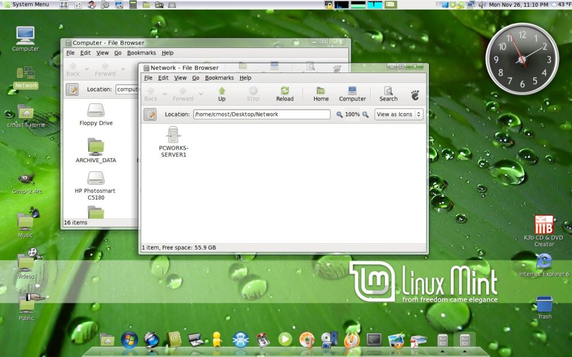Open Back history dropdown in Network window
Screen dimensions: 572x357
point(165,94)
